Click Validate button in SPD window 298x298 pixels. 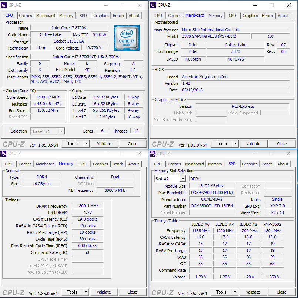(x=253, y=292)
